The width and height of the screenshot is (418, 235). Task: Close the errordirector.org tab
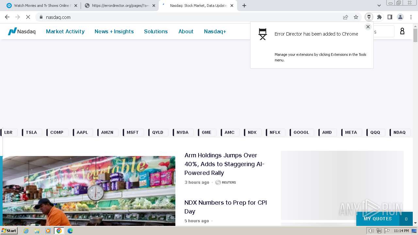click(x=154, y=6)
